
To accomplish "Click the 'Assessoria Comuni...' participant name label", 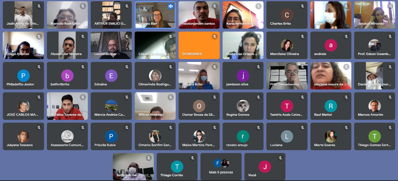I will (x=67, y=145).
